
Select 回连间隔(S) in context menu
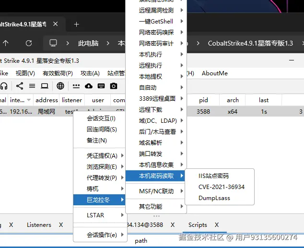pos(99,130)
